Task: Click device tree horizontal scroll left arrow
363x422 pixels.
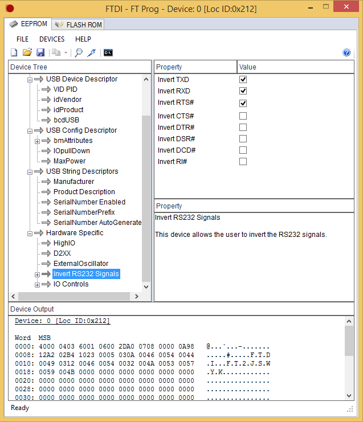Action: (13, 296)
